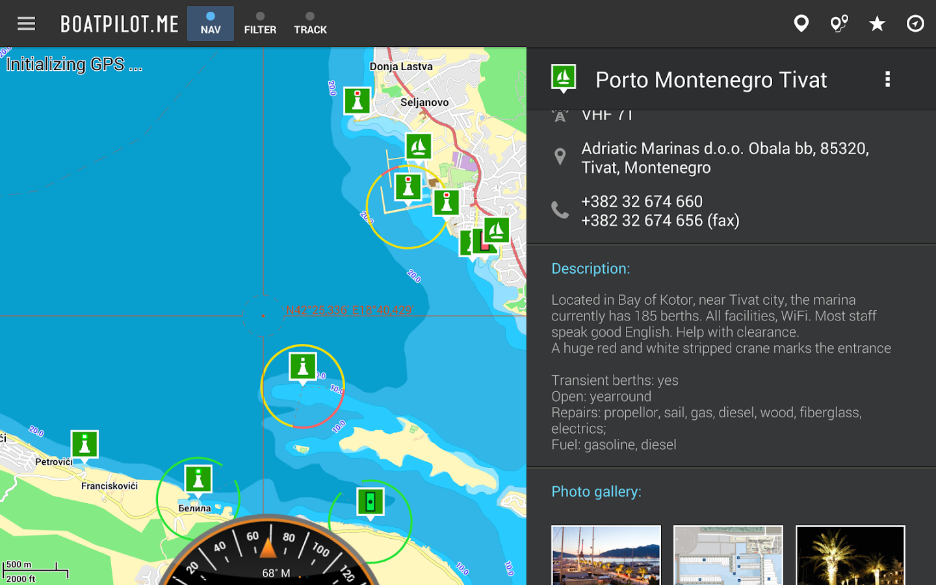Tap the Donja Lastva map label
The width and height of the screenshot is (936, 585).
[x=401, y=66]
